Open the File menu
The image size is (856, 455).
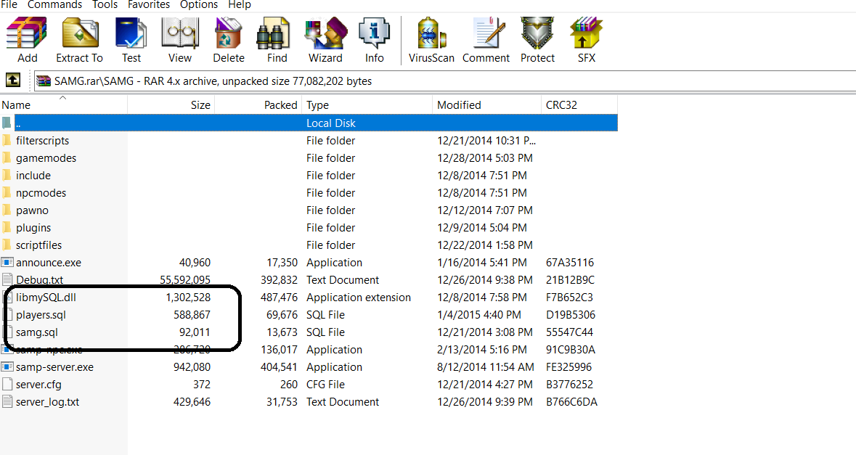tap(9, 5)
